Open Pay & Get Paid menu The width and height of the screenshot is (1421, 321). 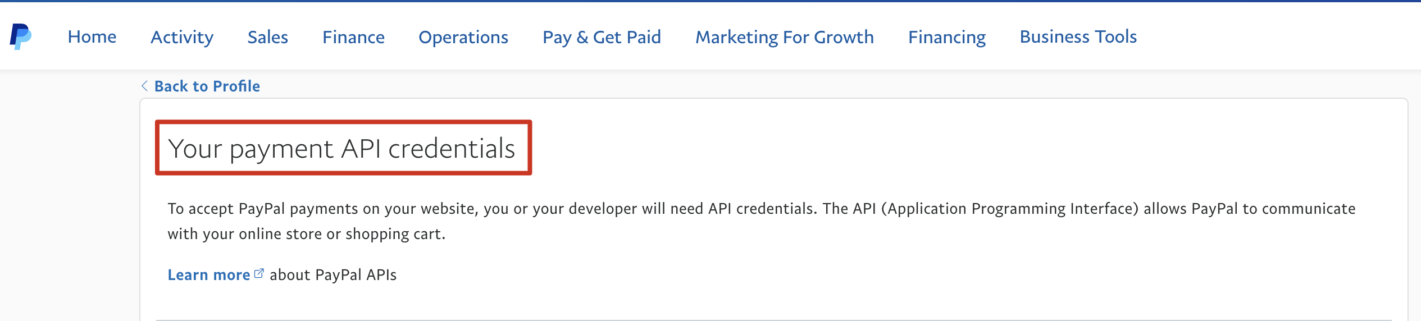coord(602,37)
